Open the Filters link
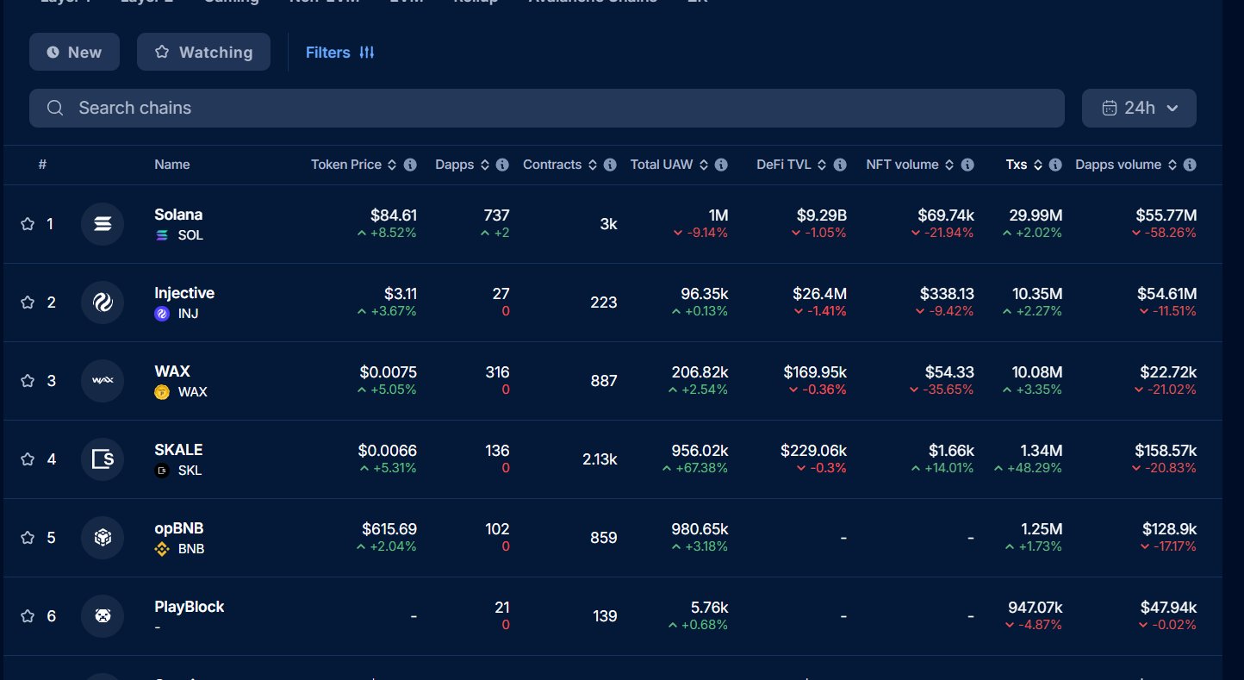 coord(339,53)
